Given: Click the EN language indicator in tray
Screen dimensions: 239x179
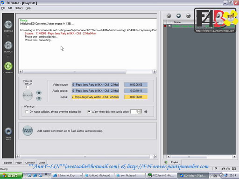Looking at the screenshot, I should point(215,176).
